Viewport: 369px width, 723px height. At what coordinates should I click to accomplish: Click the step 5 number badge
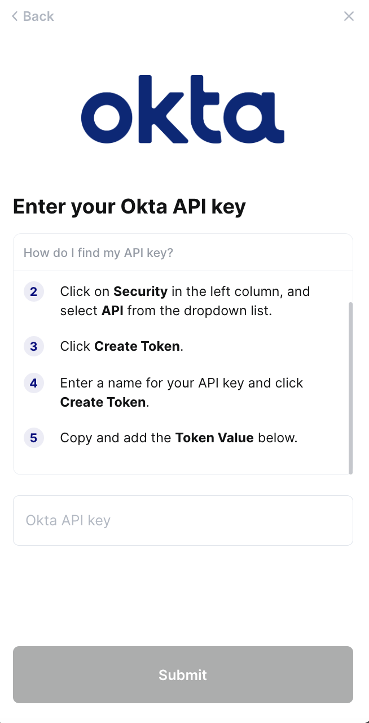[x=34, y=438]
